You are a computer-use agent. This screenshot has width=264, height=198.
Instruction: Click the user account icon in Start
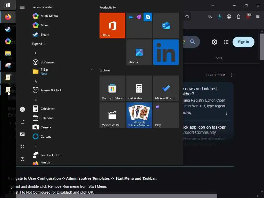coord(22,109)
